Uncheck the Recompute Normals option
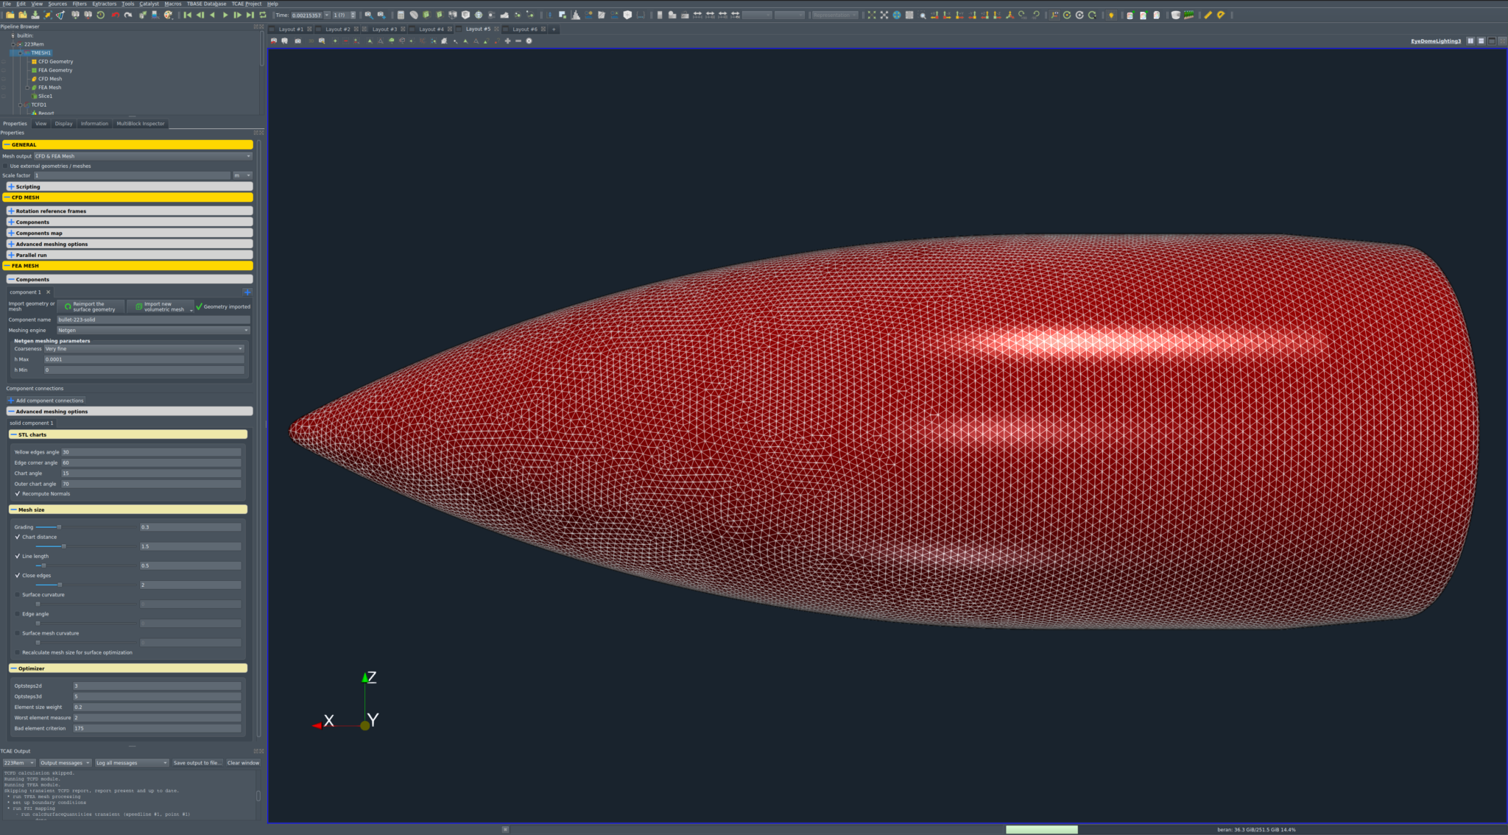The width and height of the screenshot is (1508, 835). pos(18,493)
